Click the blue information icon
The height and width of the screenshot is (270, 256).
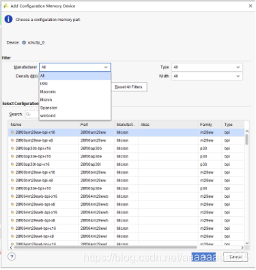8,19
